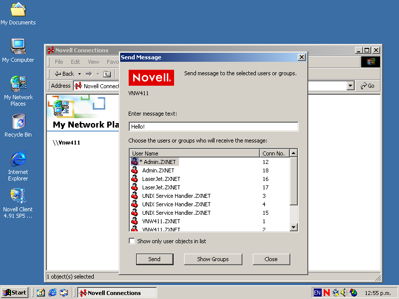The width and height of the screenshot is (399, 299).
Task: Click user icon in connection 3 row
Action: 134,196
